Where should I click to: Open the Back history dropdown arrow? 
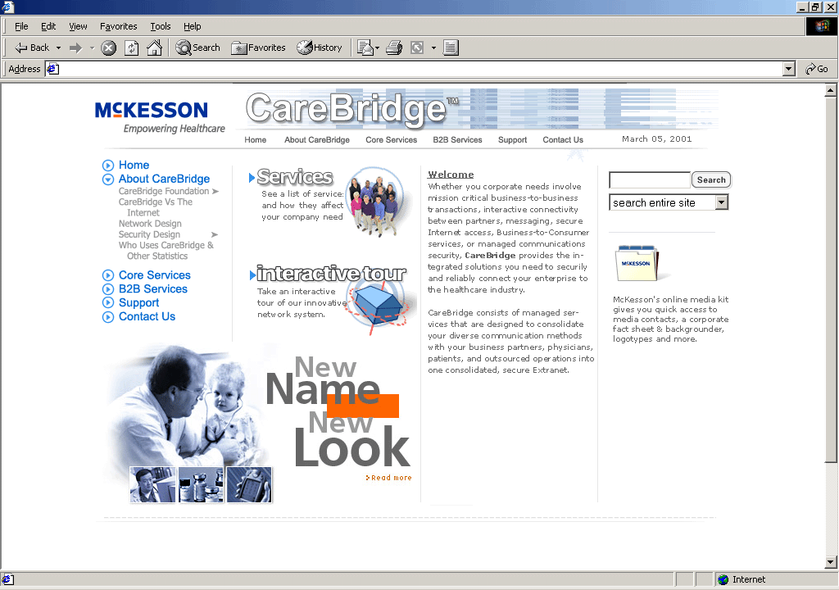pos(58,48)
